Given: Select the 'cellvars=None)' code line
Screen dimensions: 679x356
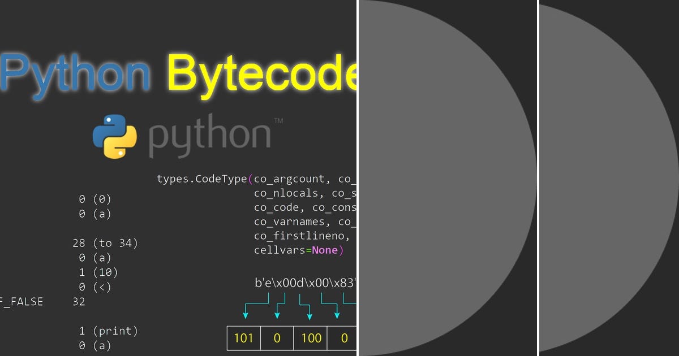Looking at the screenshot, I should pyautogui.click(x=299, y=250).
